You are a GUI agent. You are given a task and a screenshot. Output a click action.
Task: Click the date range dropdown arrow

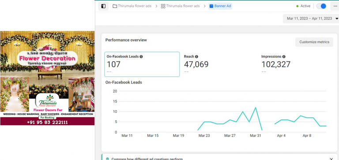pyautogui.click(x=337, y=19)
